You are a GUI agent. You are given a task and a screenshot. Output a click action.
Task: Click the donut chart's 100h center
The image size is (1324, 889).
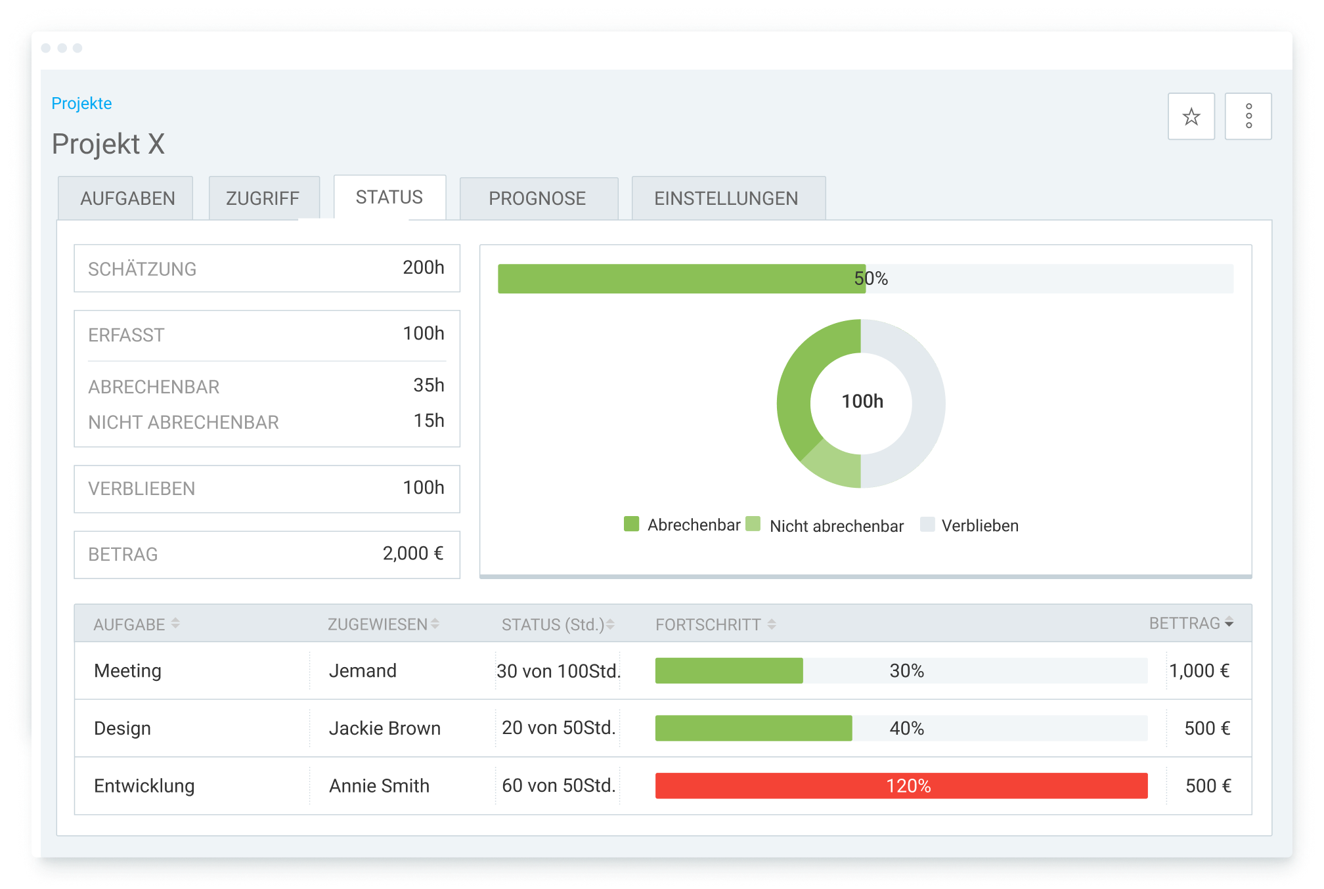click(x=862, y=401)
